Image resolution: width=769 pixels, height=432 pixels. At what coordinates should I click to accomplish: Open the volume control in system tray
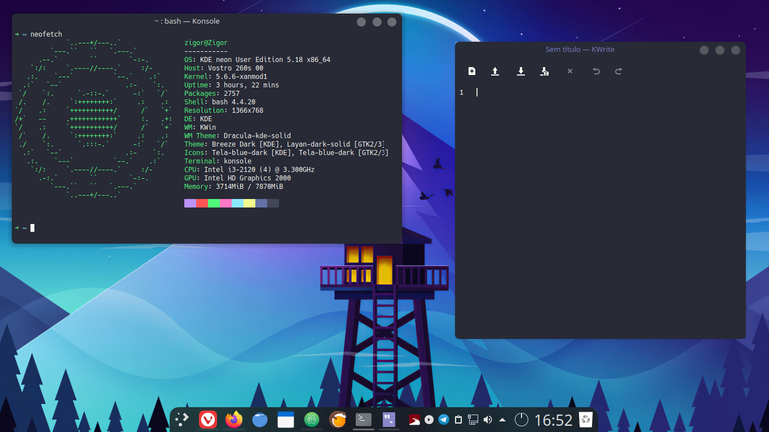[488, 420]
